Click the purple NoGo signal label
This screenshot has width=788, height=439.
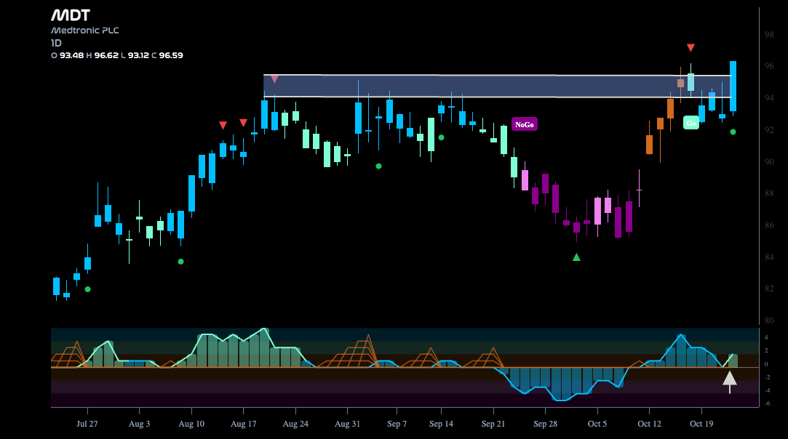pyautogui.click(x=524, y=124)
